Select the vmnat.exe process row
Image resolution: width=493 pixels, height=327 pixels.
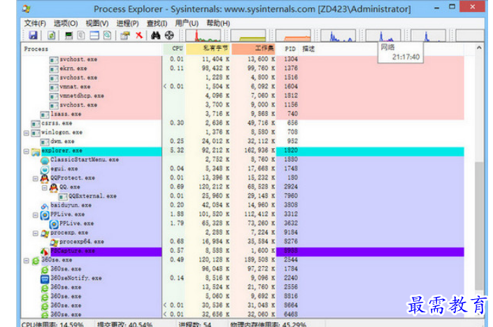pyautogui.click(x=243, y=87)
